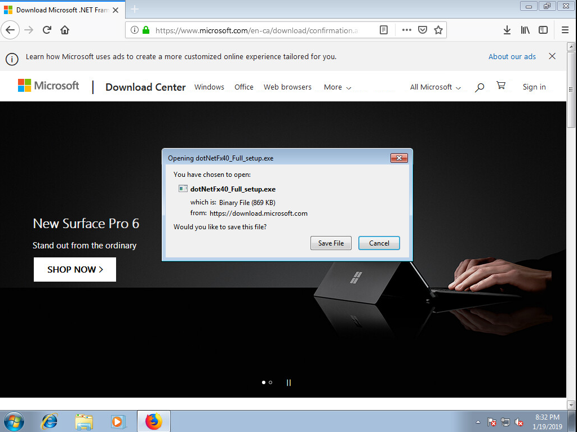Open the About our ads link
The height and width of the screenshot is (432, 577).
[512, 57]
